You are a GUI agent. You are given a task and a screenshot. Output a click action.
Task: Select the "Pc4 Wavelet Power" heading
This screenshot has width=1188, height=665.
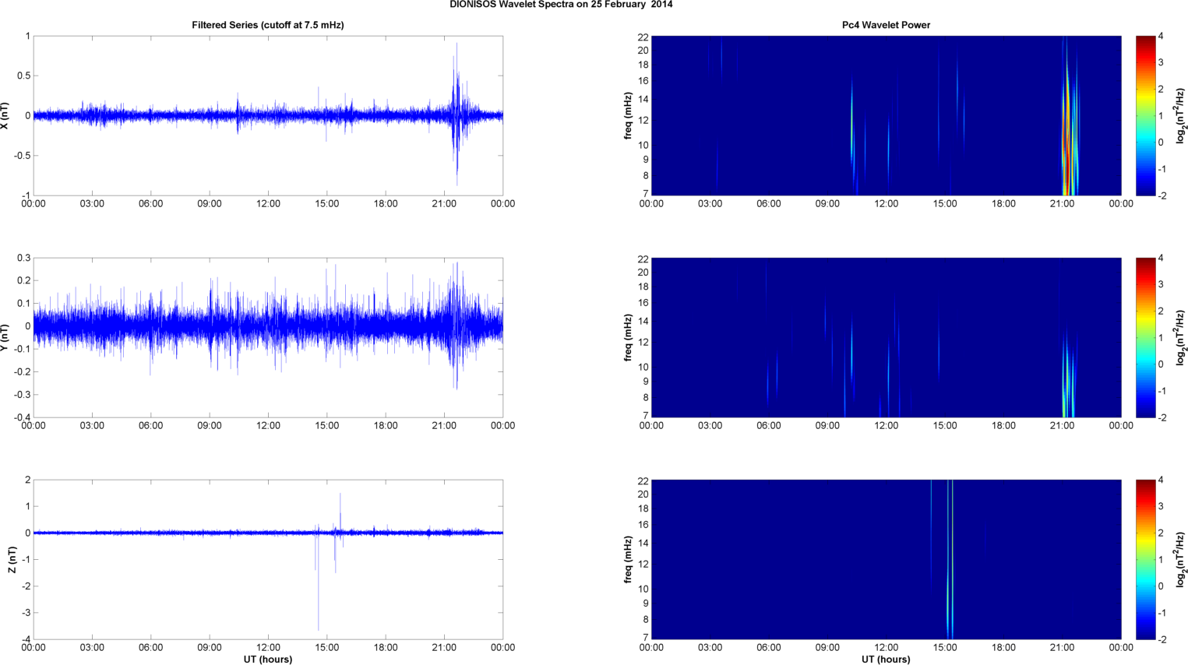point(886,25)
